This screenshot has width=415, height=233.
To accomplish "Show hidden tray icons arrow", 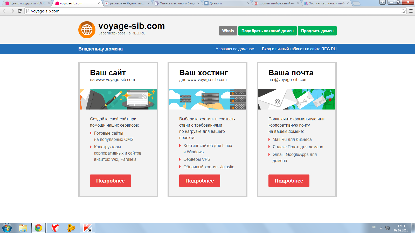I will [x=381, y=228].
